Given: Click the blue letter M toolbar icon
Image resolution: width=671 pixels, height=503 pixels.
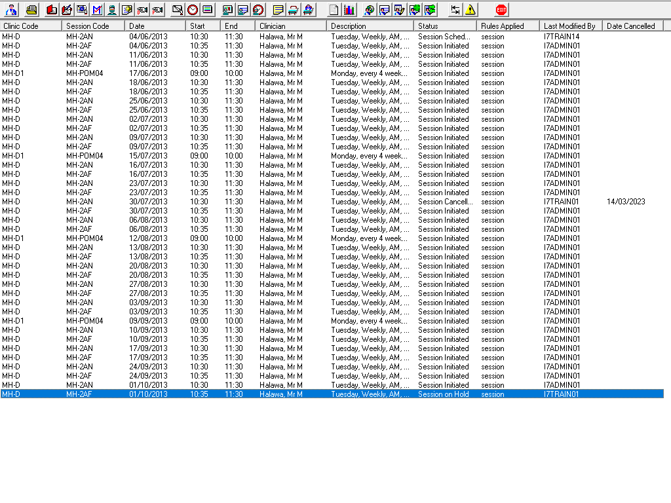Looking at the screenshot, I should (x=97, y=9).
